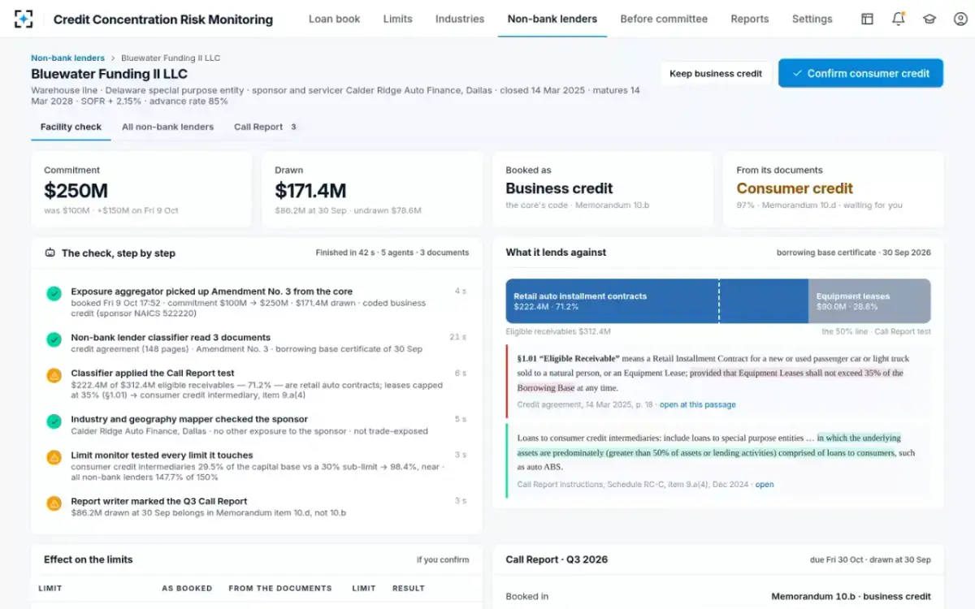Click the 'open' link for Call Report instructions
Screen dimensions: 975x609
(765, 484)
